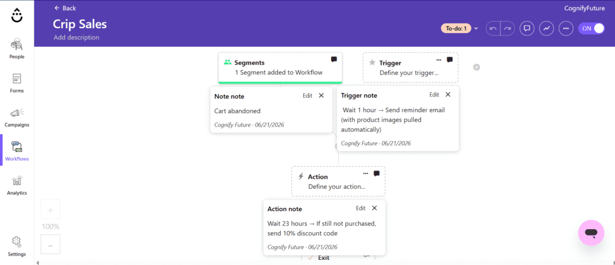
Task: Go back using the Back arrow
Action: [65, 8]
